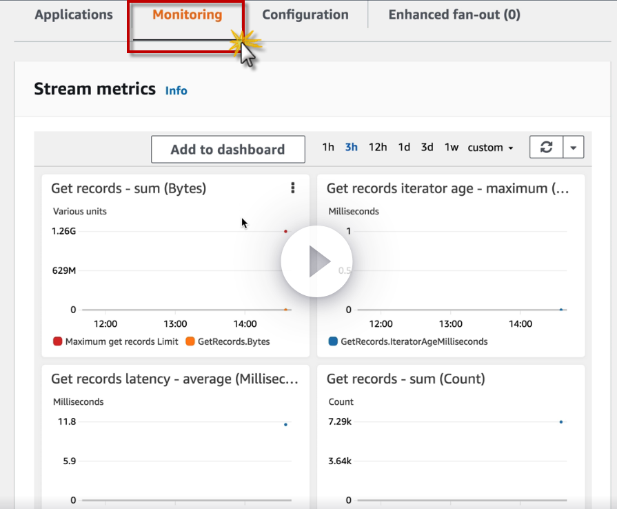The width and height of the screenshot is (617, 509).
Task: Set time range to 1h
Action: 328,147
